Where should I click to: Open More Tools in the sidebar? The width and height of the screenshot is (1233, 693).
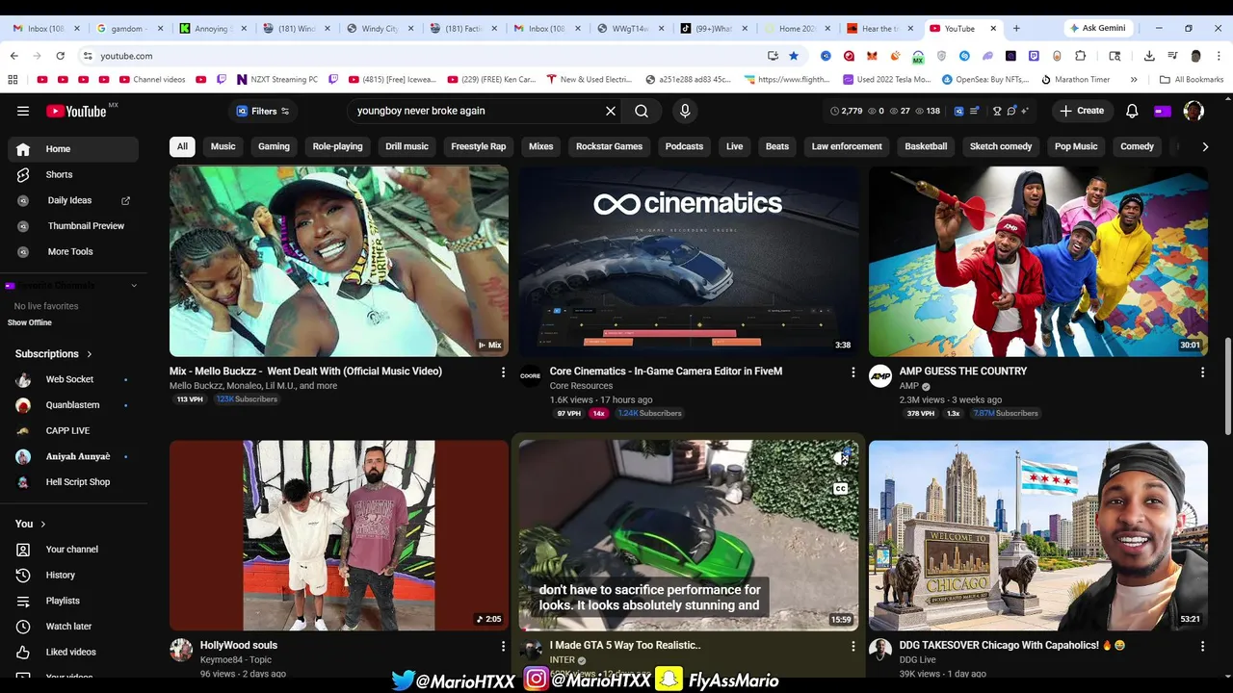tap(74, 251)
